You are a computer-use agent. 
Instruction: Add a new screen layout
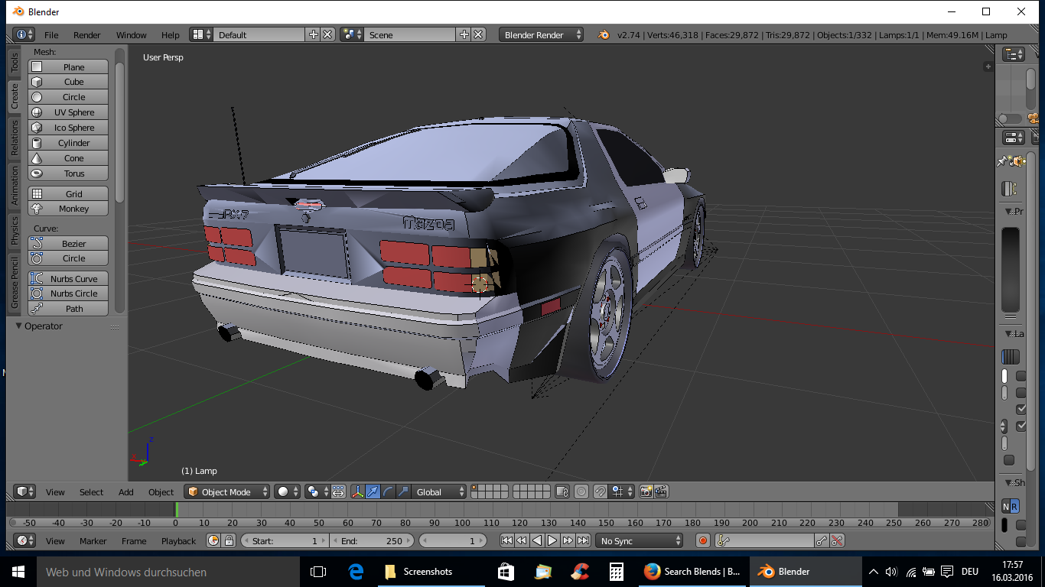313,35
